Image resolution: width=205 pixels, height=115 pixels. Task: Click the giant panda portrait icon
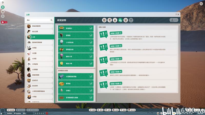[x=29, y=48]
